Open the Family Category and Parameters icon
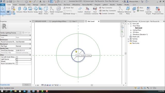 point(13,9)
